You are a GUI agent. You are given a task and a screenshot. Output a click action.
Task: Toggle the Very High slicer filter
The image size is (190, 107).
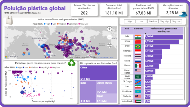click(164, 21)
